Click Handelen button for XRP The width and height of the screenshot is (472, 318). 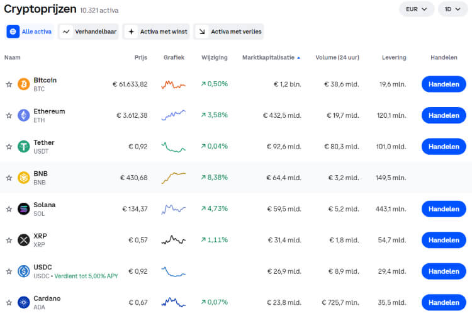[444, 240]
